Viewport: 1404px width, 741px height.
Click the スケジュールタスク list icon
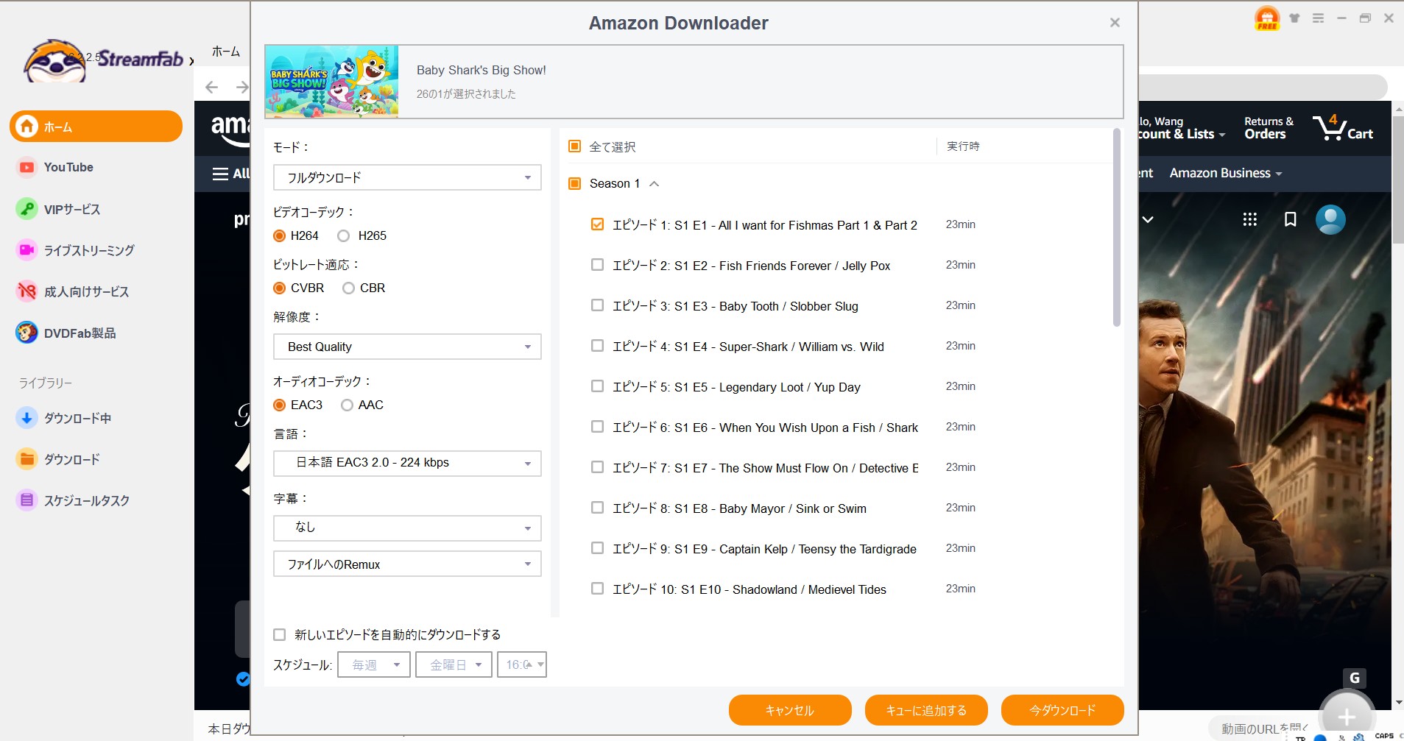[27, 500]
